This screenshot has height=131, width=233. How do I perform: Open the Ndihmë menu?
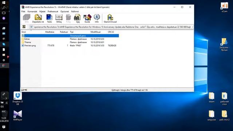[x=75, y=11]
